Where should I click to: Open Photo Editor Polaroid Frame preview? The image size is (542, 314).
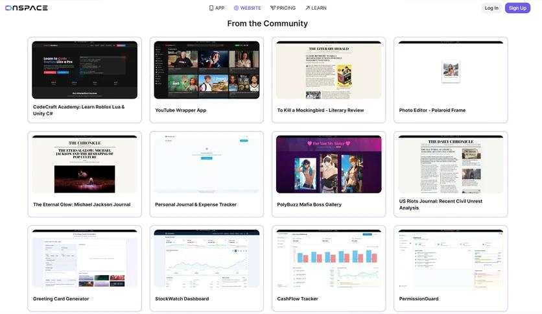(x=451, y=70)
